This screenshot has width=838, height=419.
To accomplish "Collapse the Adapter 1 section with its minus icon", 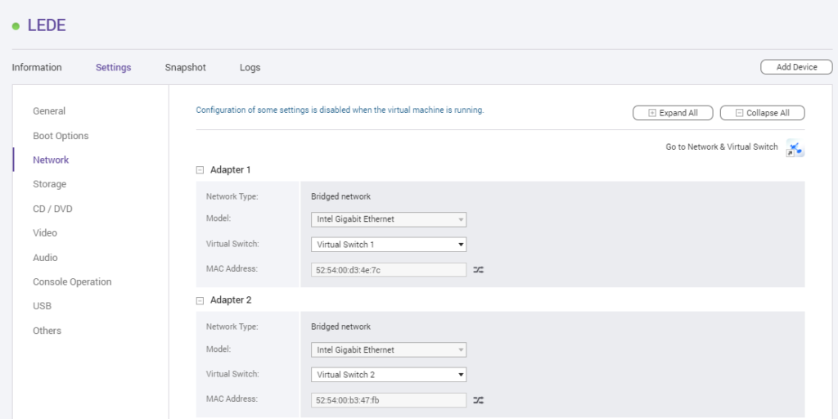I will [x=200, y=170].
